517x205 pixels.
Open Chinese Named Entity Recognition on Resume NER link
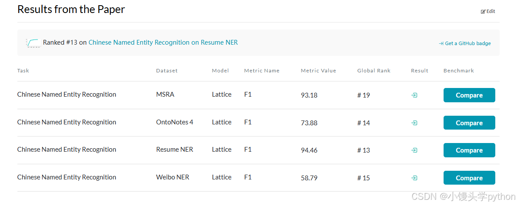163,42
